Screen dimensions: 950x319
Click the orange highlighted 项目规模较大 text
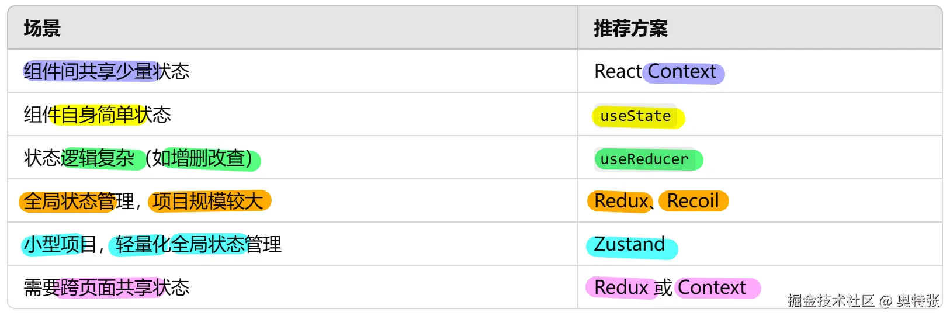click(x=208, y=201)
